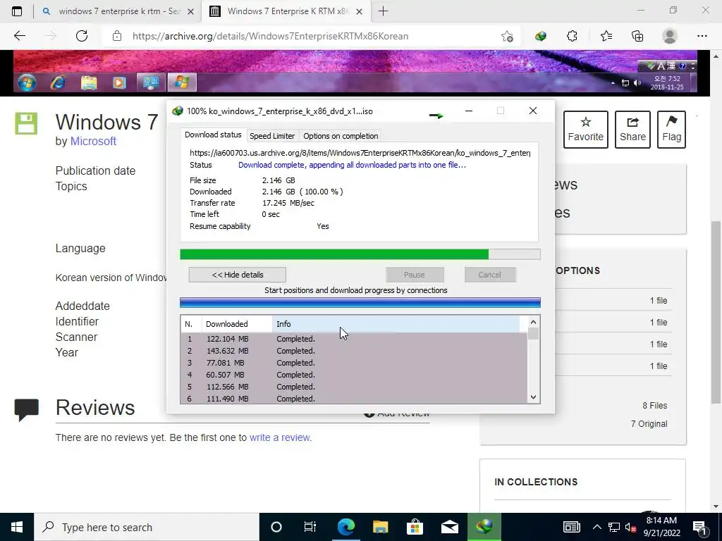722x541 pixels.
Task: Close the Windows 7 Enterprise K RTM x86 tab
Action: (360, 11)
